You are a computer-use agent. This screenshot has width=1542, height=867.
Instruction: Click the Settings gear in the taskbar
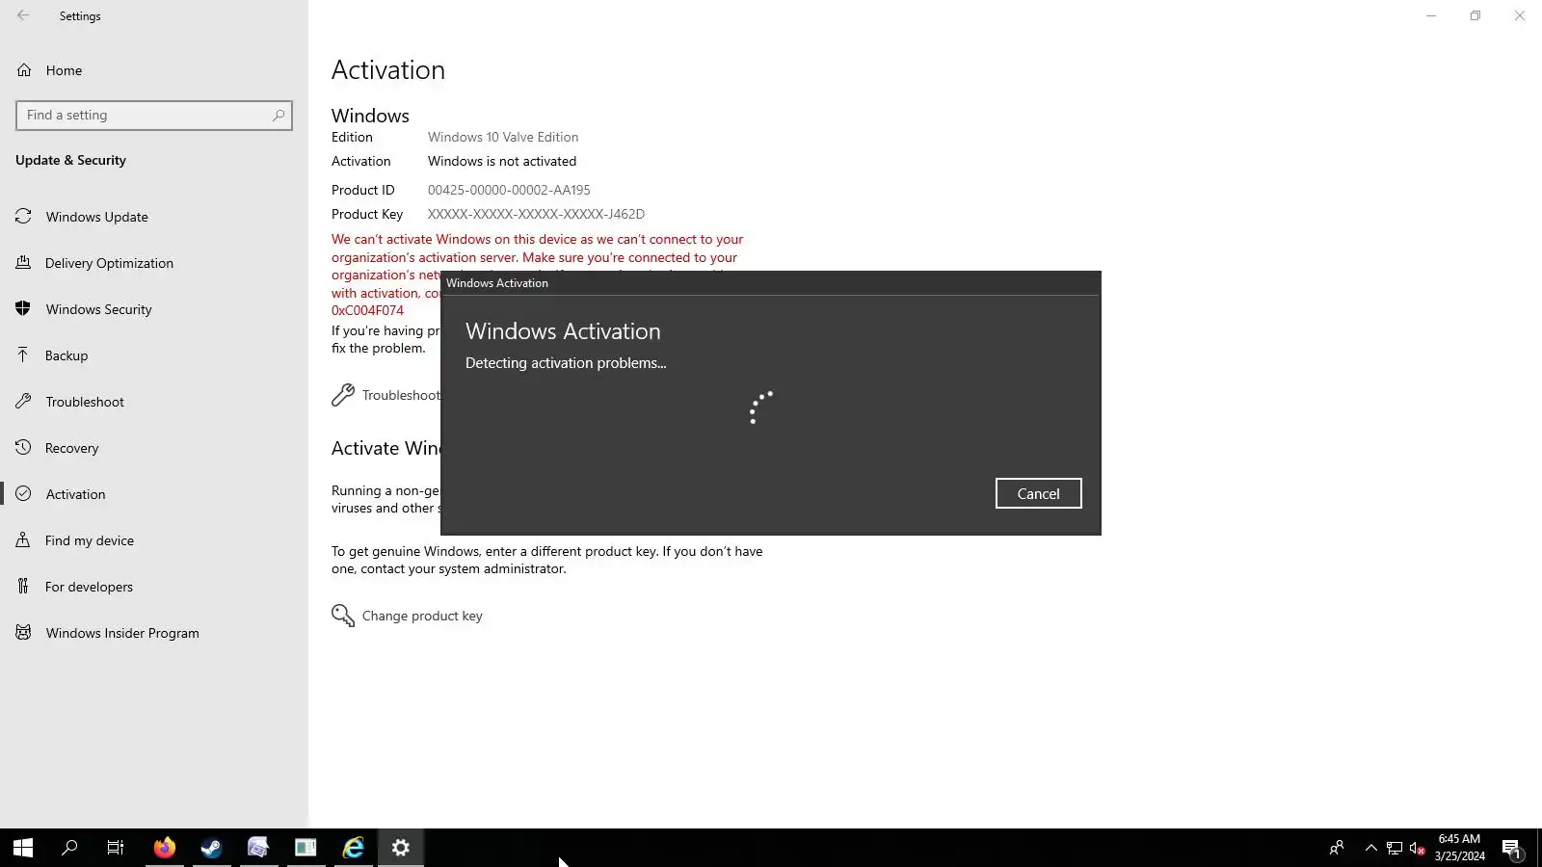(x=401, y=848)
